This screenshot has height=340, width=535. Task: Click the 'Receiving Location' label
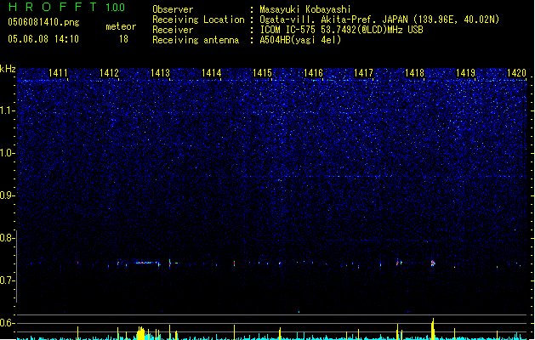coord(198,20)
